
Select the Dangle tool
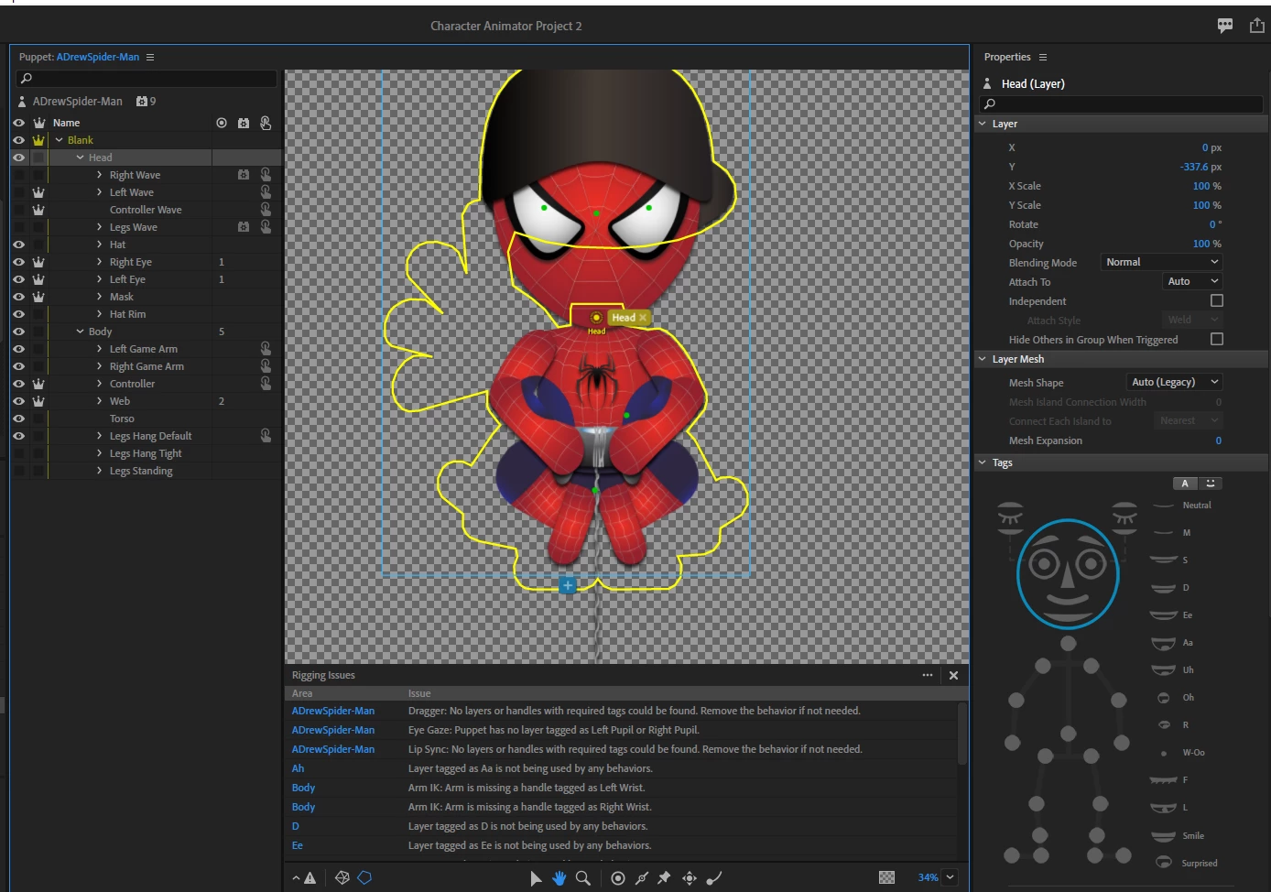coord(714,878)
